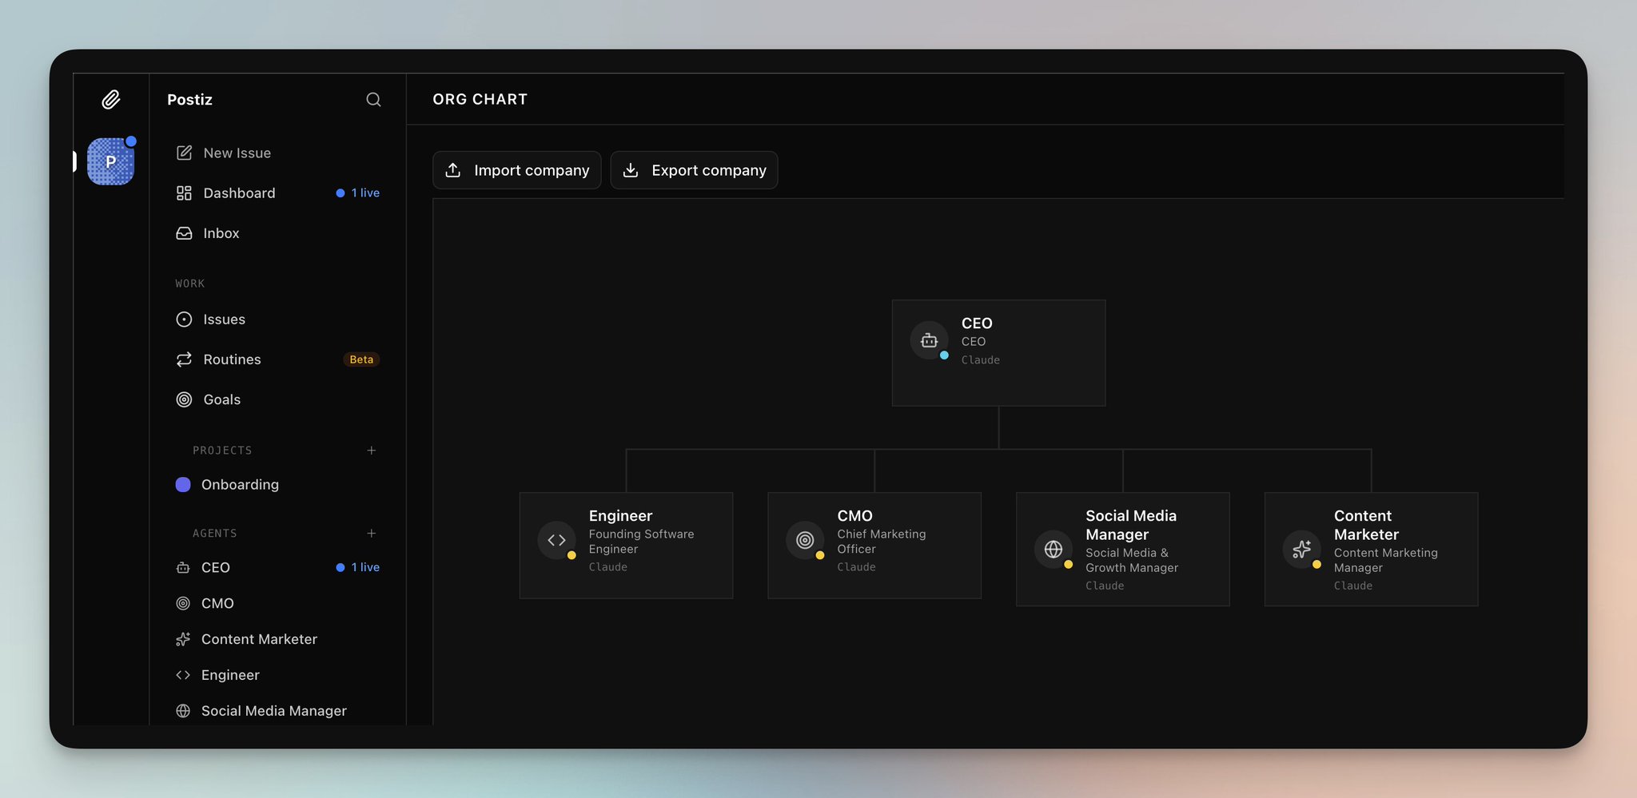Image resolution: width=1637 pixels, height=798 pixels.
Task: Select the Postiz company avatar
Action: (x=110, y=161)
